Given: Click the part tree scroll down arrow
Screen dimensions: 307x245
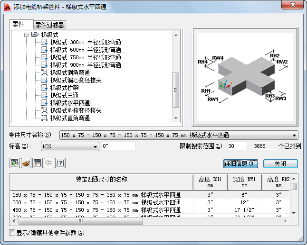Looking at the screenshot, I should (x=176, y=118).
